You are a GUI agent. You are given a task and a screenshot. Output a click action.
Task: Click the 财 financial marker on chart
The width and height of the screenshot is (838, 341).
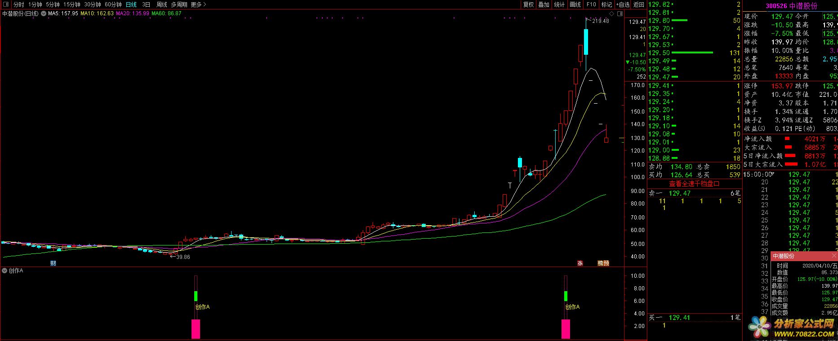click(x=53, y=263)
